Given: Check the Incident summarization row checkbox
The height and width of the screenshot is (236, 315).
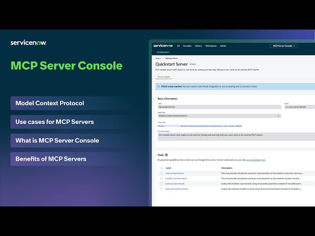Looking at the screenshot, I should pyautogui.click(x=162, y=178).
